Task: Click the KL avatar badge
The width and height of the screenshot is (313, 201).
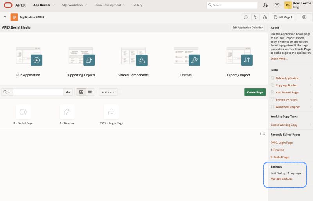Action: (x=288, y=5)
